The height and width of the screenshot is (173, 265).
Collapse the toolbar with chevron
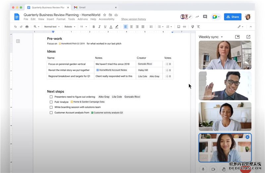point(251,27)
